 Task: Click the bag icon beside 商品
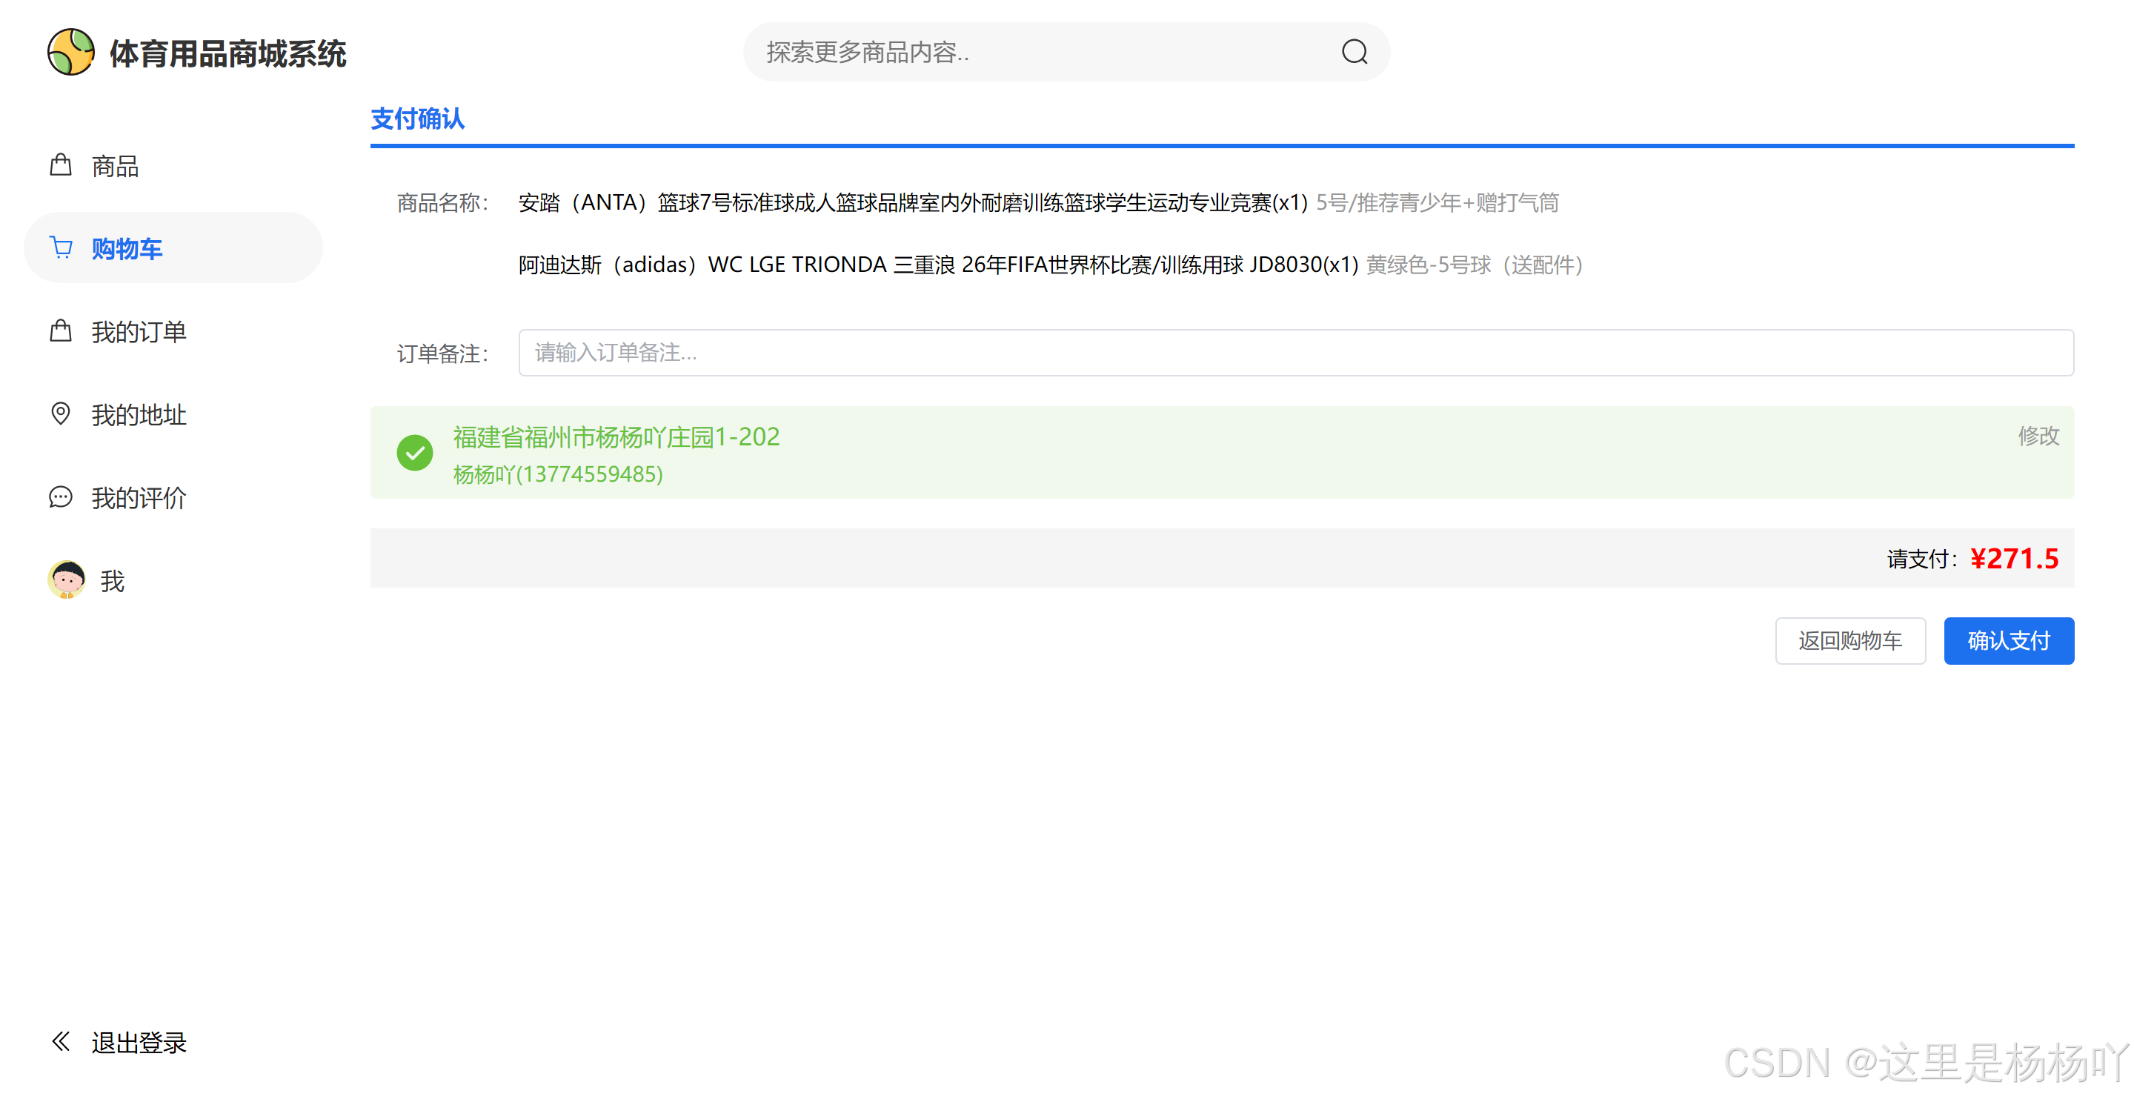pos(61,165)
